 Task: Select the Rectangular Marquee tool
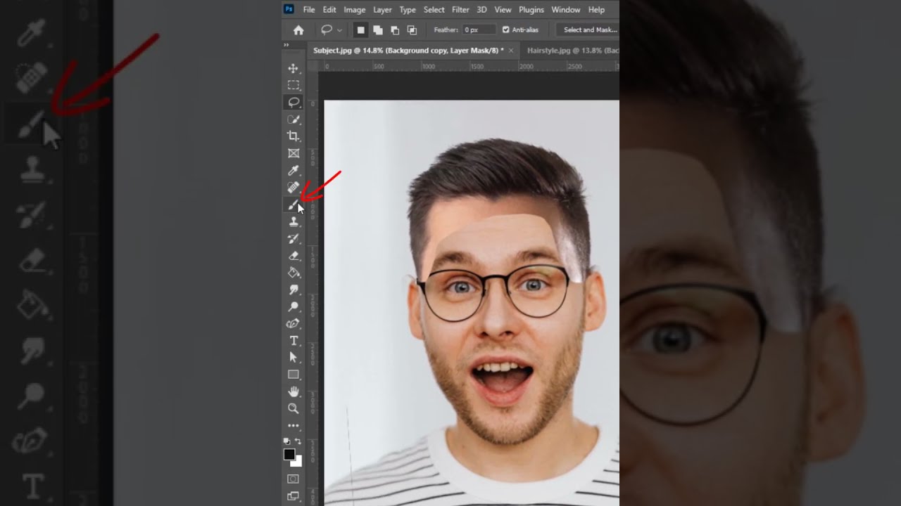(x=294, y=85)
